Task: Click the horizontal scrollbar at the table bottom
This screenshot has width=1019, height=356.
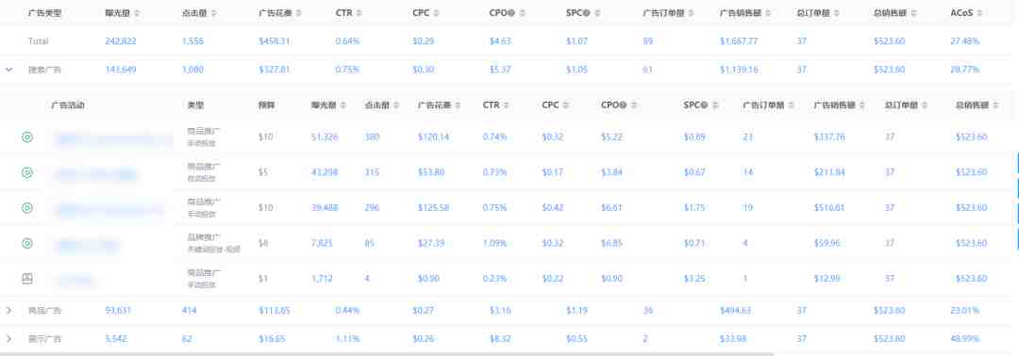Action: (388, 354)
